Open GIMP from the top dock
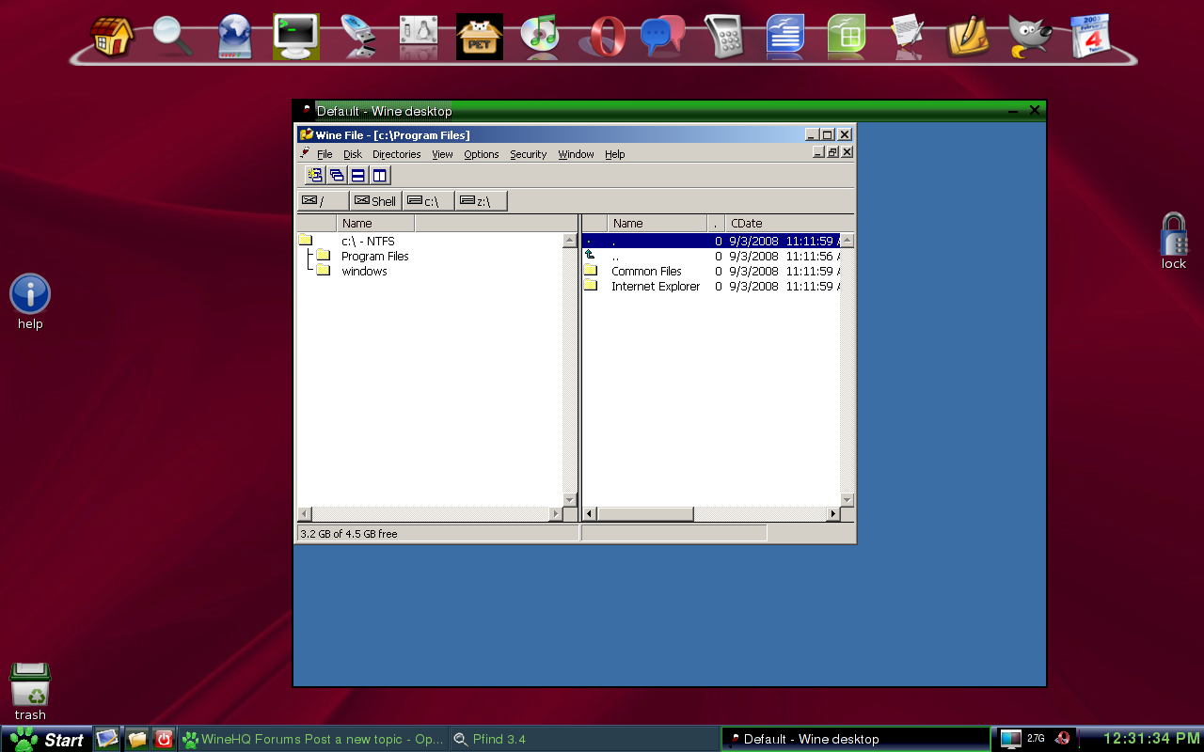The image size is (1204, 752). click(x=1029, y=37)
